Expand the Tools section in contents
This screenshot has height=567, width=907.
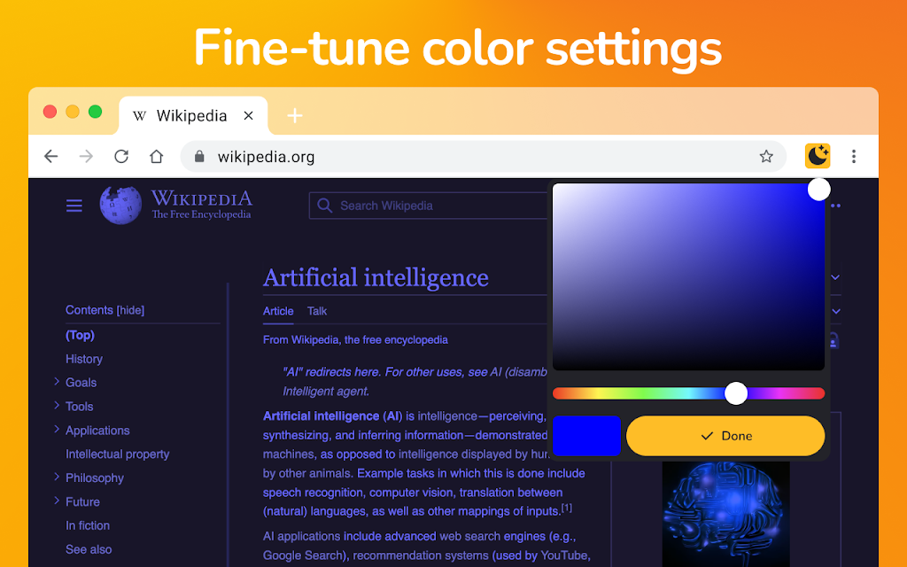57,406
